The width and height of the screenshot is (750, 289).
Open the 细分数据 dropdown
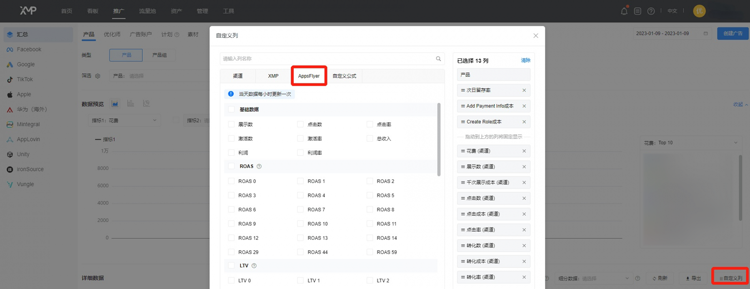(x=594, y=279)
